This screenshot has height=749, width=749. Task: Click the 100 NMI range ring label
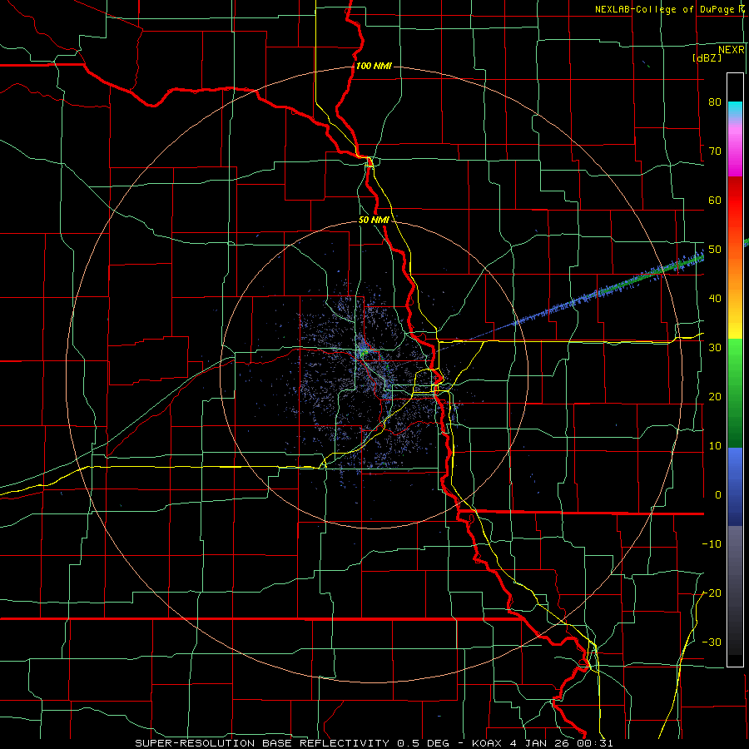374,66
